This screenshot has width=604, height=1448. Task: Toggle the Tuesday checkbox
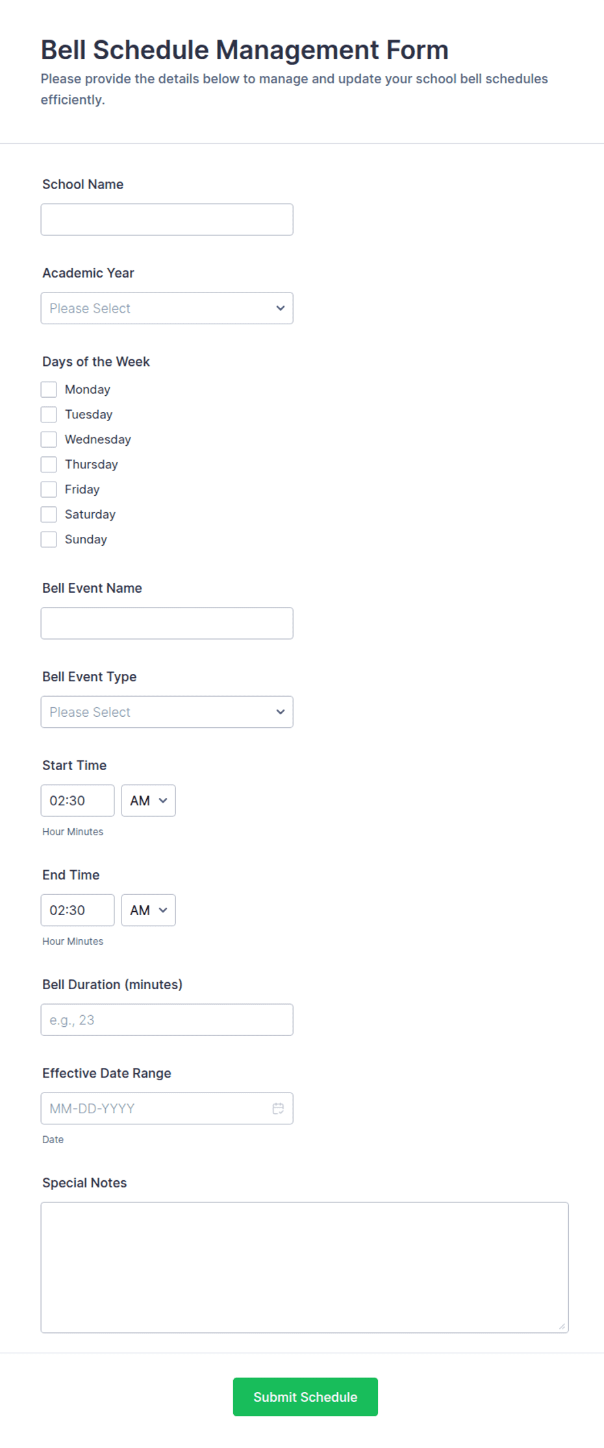[49, 415]
